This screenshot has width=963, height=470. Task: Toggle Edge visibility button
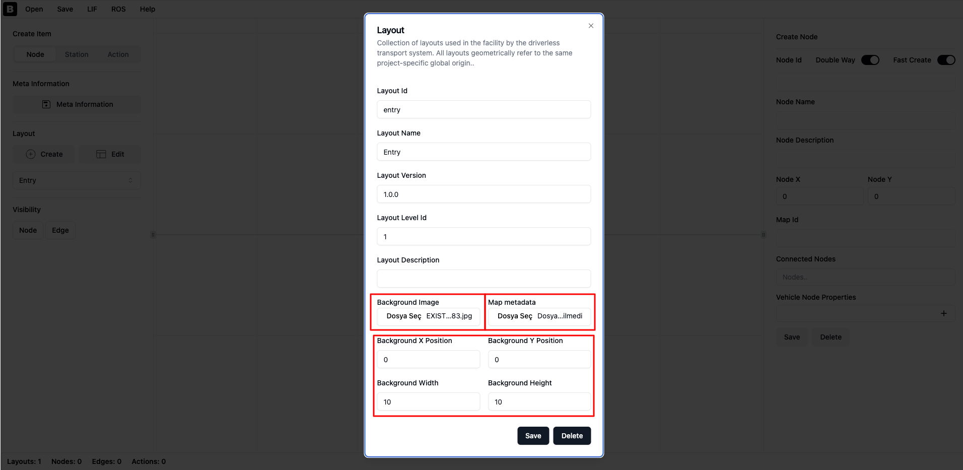point(60,230)
